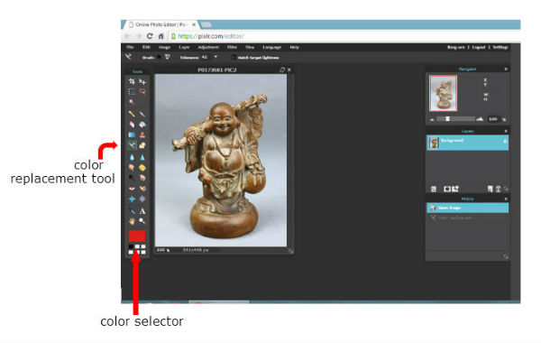Screen dimensions: 541x343
Task: Select the Sponge tool
Action: point(142,168)
